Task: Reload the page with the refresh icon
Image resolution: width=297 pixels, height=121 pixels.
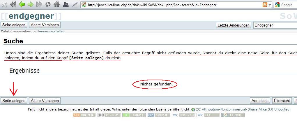Action: pos(48,5)
